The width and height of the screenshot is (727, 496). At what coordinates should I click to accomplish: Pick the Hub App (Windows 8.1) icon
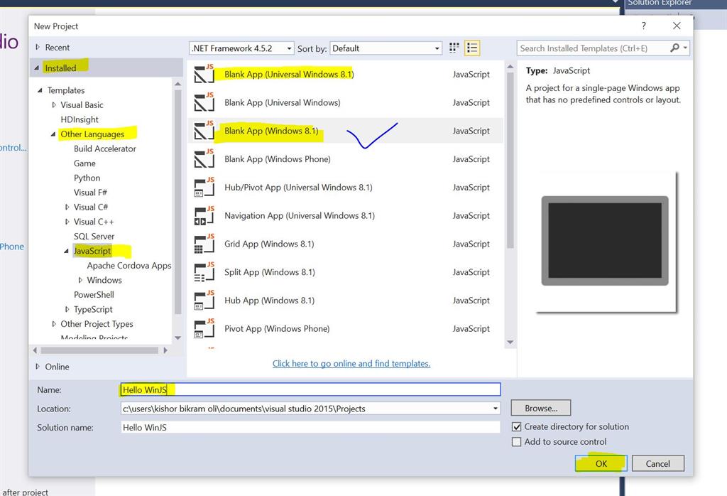pyautogui.click(x=204, y=300)
